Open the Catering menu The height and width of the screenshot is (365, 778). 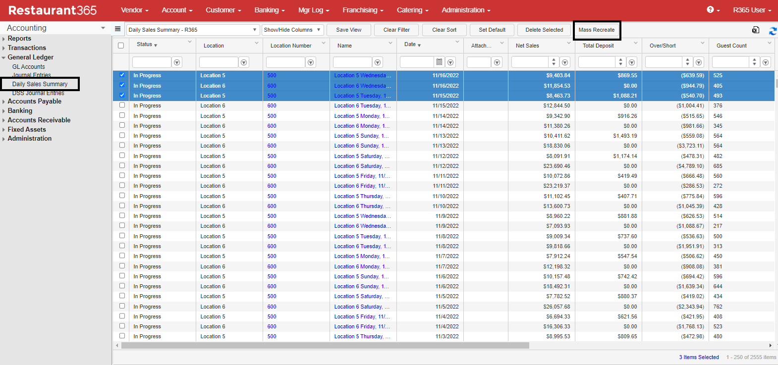[413, 10]
